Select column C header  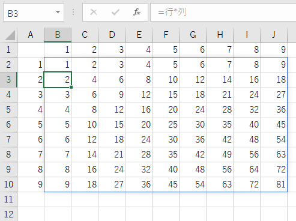(x=85, y=35)
